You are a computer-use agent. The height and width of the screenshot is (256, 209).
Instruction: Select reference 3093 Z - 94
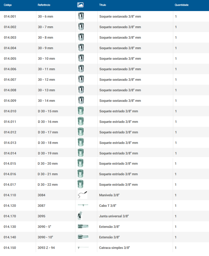tap(46, 248)
